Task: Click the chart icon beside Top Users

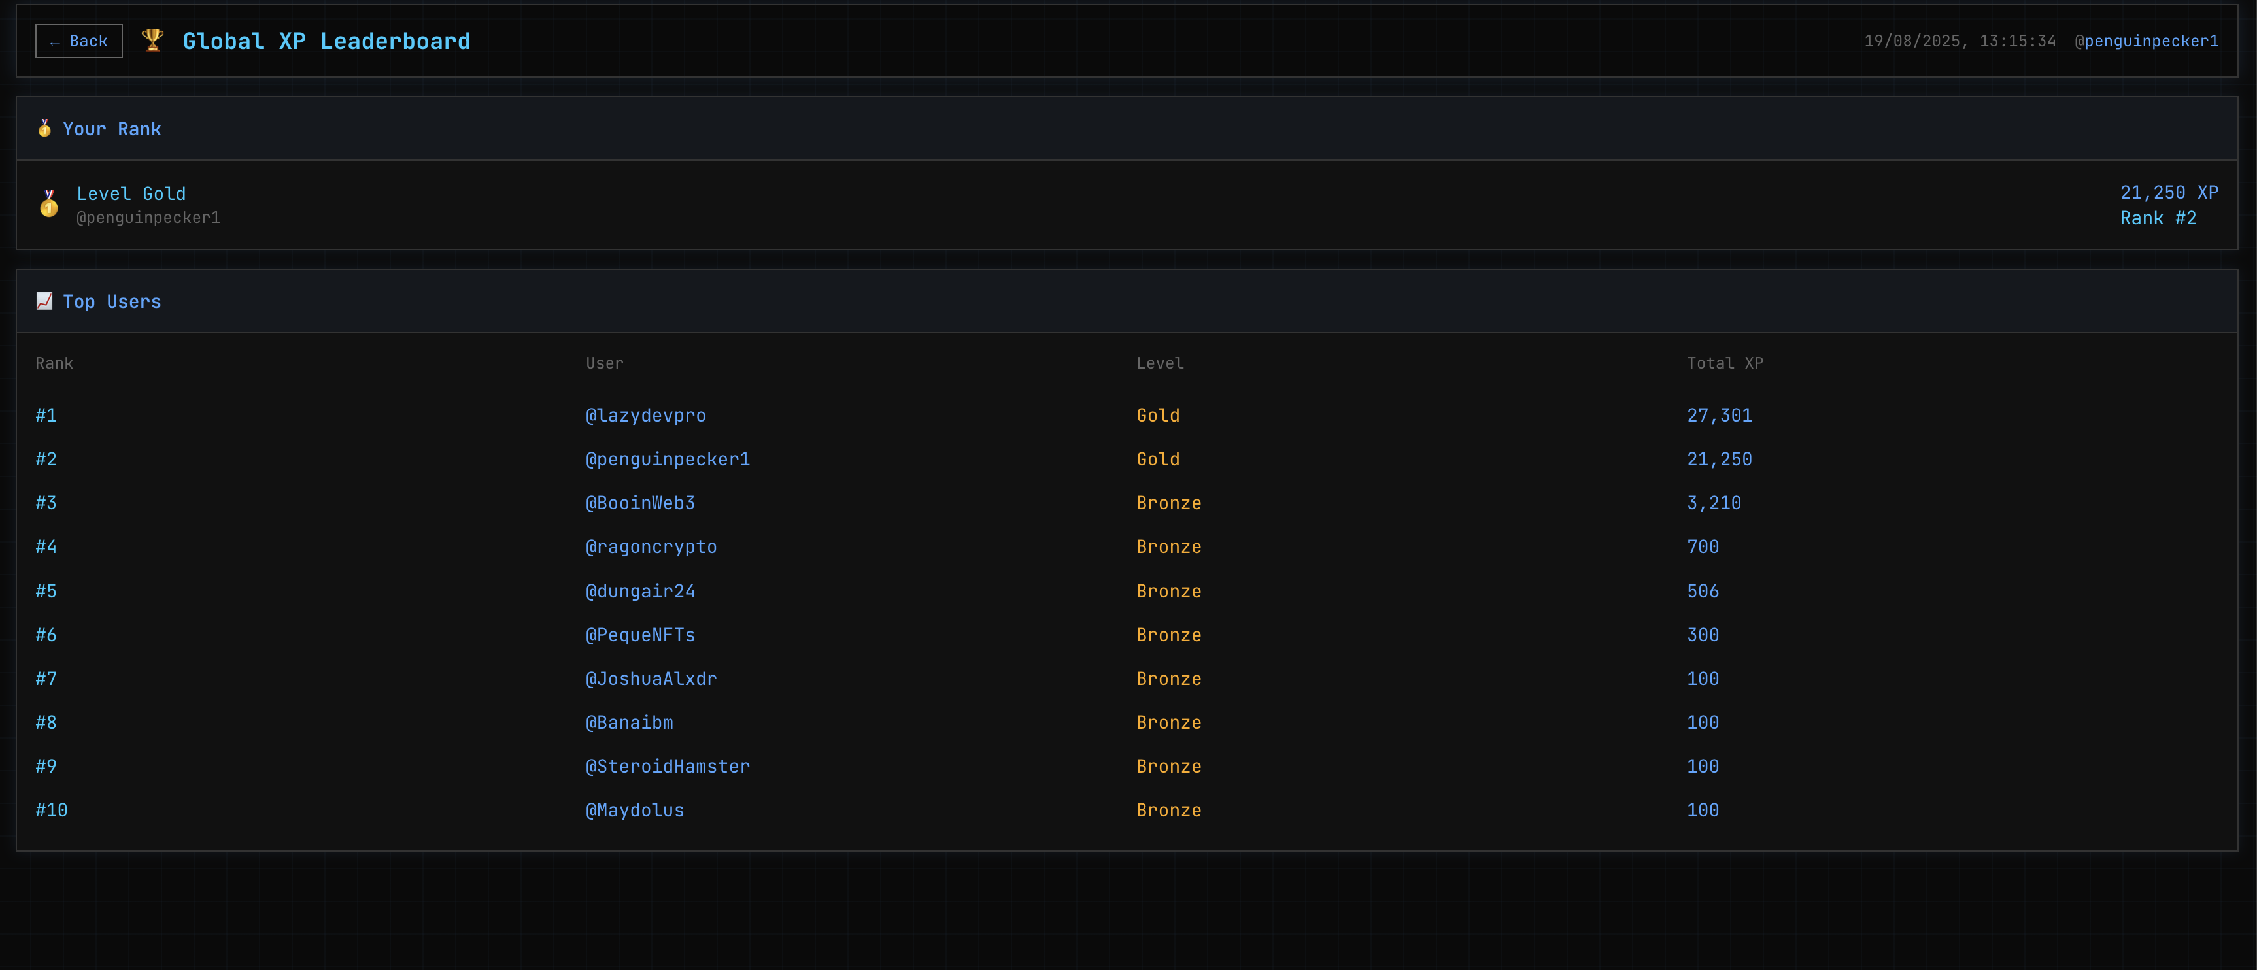Action: coord(44,301)
